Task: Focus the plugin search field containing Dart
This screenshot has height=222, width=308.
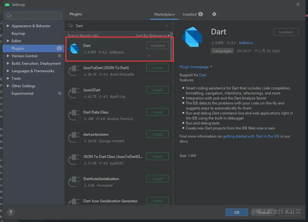Action: 119,26
